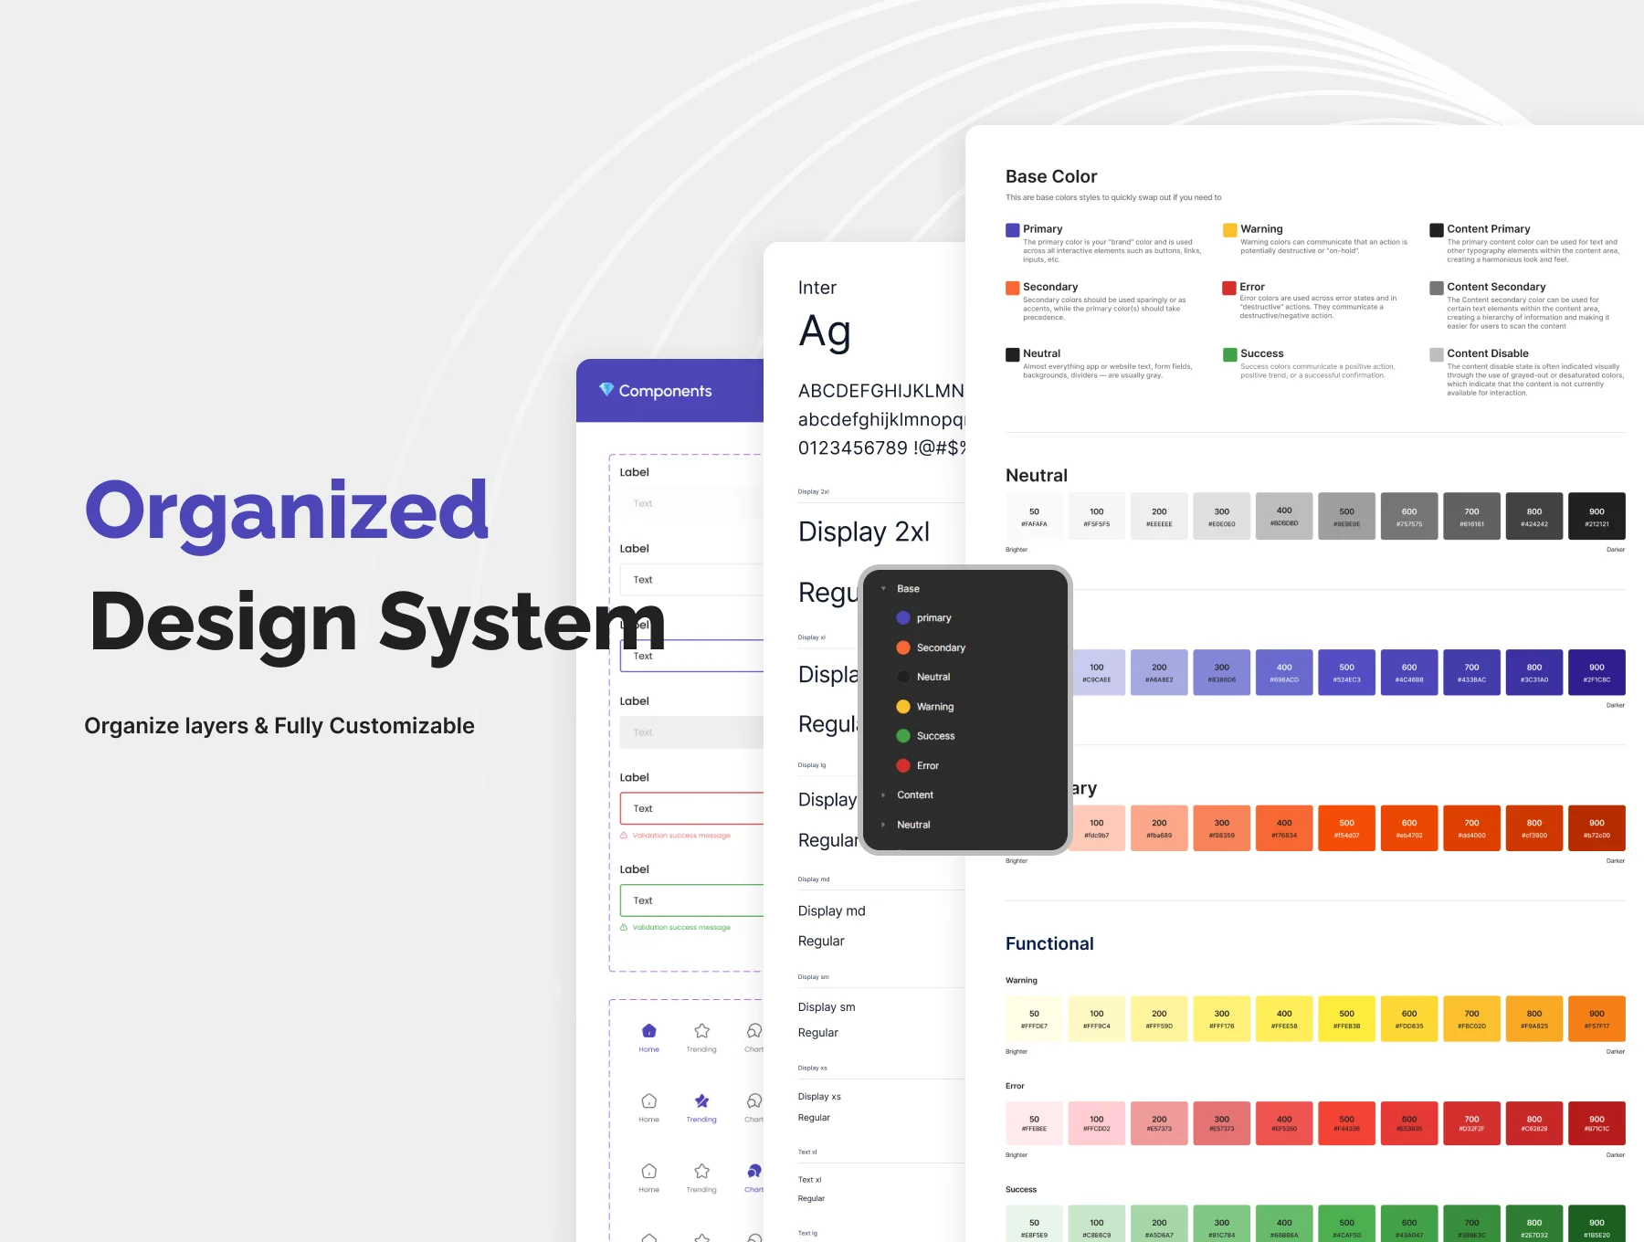Image resolution: width=1644 pixels, height=1242 pixels.
Task: Click the green validation success message text
Action: 681,927
